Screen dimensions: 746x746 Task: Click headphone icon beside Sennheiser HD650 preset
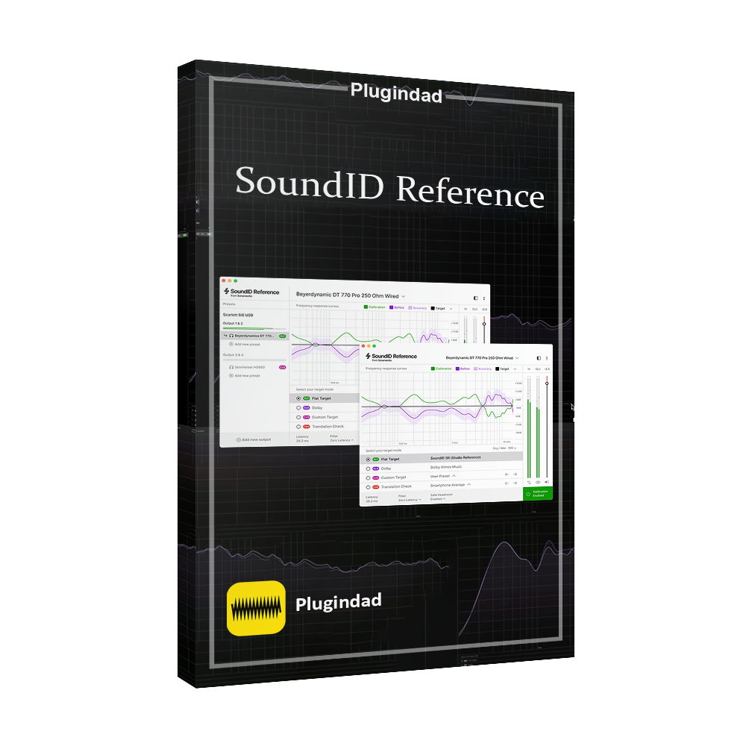(x=231, y=367)
